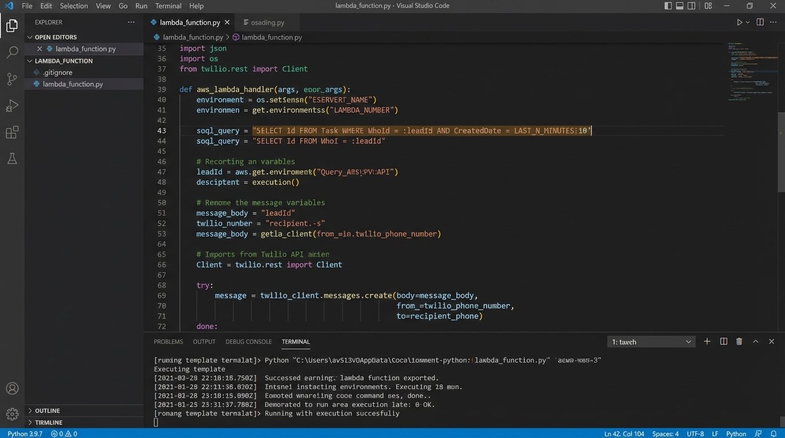Viewport: 785px width, 438px height.
Task: Open the Search view in activity bar
Action: pyautogui.click(x=12, y=52)
